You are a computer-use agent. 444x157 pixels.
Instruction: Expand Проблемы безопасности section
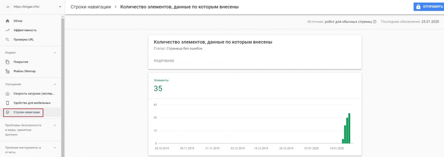click(55, 125)
